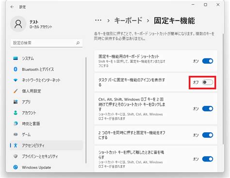The width and height of the screenshot is (230, 178).
Task: Toggle 固定キー機能用のキーボード ショートカット switch
Action: pyautogui.click(x=208, y=61)
